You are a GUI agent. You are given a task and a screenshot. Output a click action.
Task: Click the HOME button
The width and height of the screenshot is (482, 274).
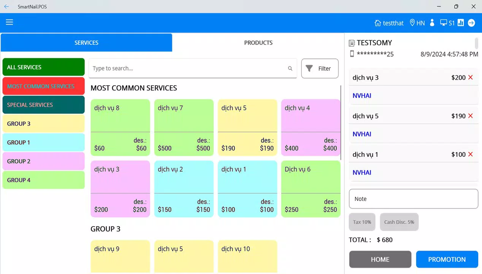[380, 260]
